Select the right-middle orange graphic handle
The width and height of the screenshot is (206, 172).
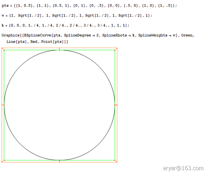[117, 105]
